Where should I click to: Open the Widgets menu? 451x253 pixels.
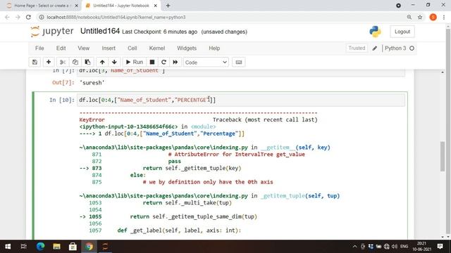point(187,48)
